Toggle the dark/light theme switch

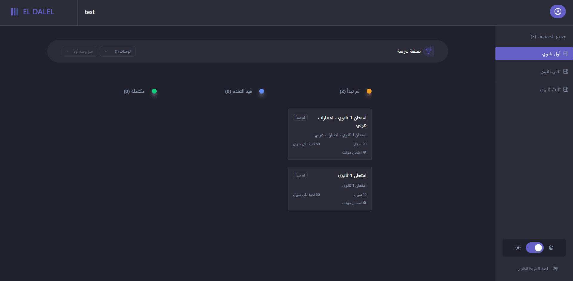535,248
